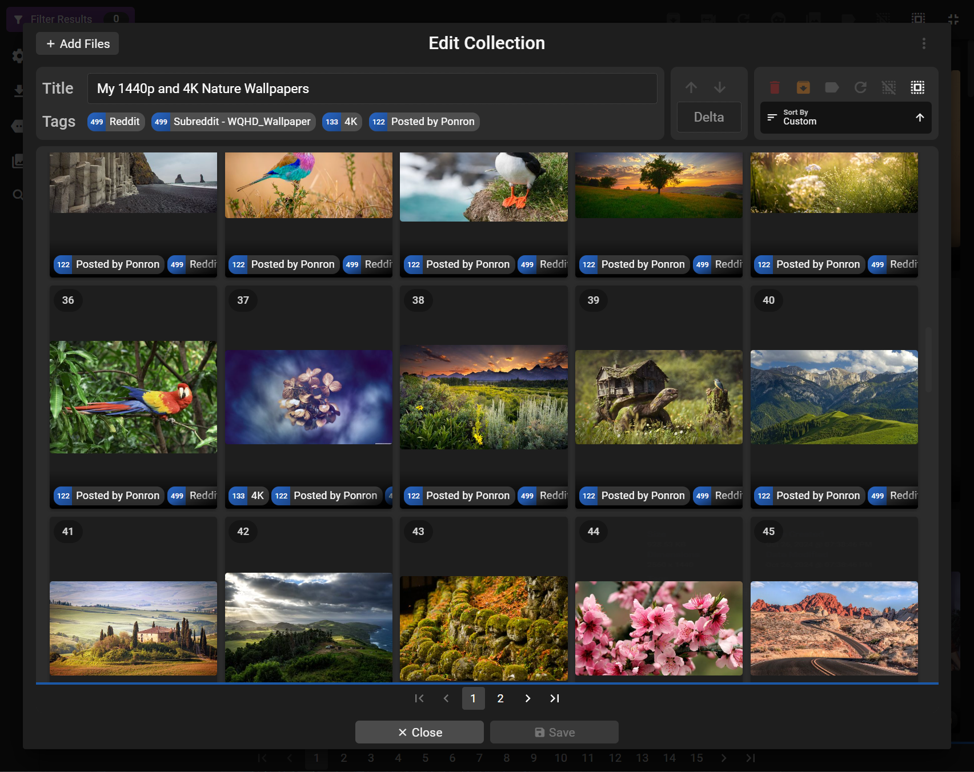The image size is (974, 772).
Task: Select the red rock desert road thumbnail 45
Action: tap(834, 628)
